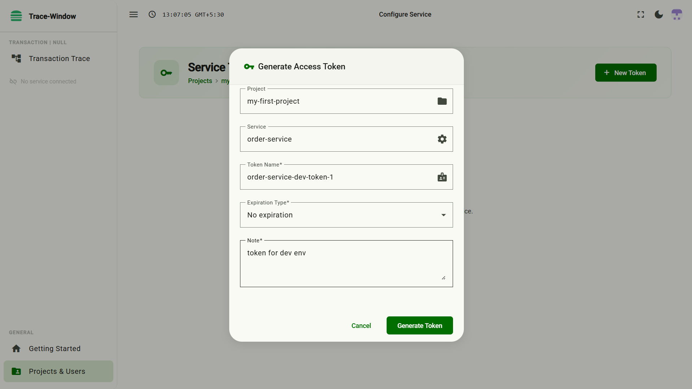
Task: Enter fullscreen mode via header icon
Action: (641, 14)
